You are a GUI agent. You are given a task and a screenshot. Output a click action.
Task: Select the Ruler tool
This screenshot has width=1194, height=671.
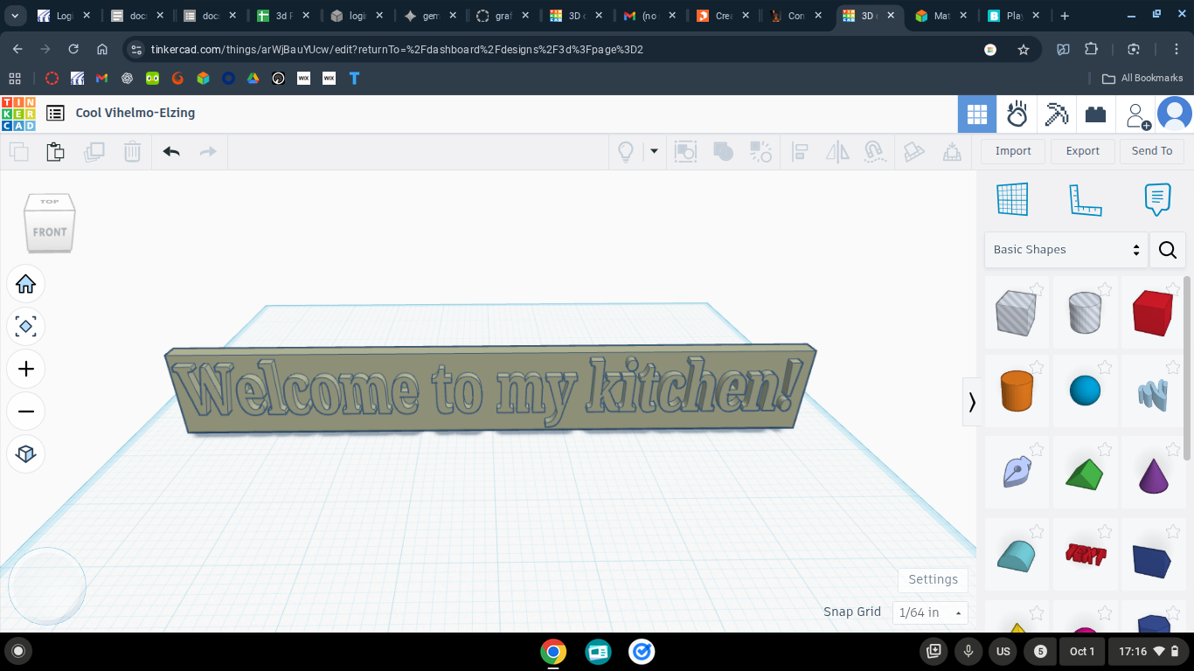click(x=1085, y=199)
